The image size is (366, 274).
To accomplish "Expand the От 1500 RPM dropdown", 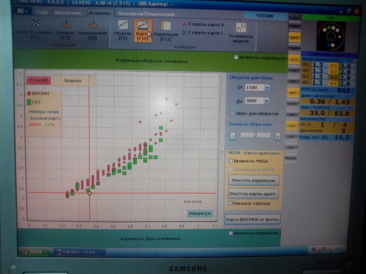I will point(267,88).
